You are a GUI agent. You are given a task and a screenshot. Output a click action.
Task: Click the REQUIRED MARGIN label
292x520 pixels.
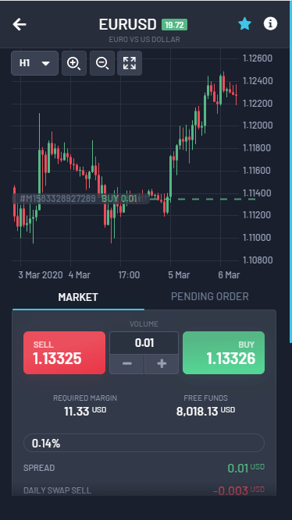point(85,398)
